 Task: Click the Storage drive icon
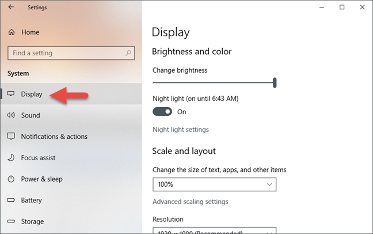click(x=11, y=221)
